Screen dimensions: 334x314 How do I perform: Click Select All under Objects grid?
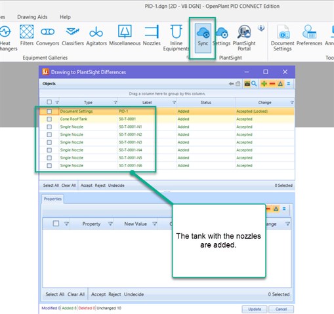[x=51, y=186]
